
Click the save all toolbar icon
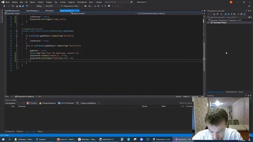tap(23, 6)
